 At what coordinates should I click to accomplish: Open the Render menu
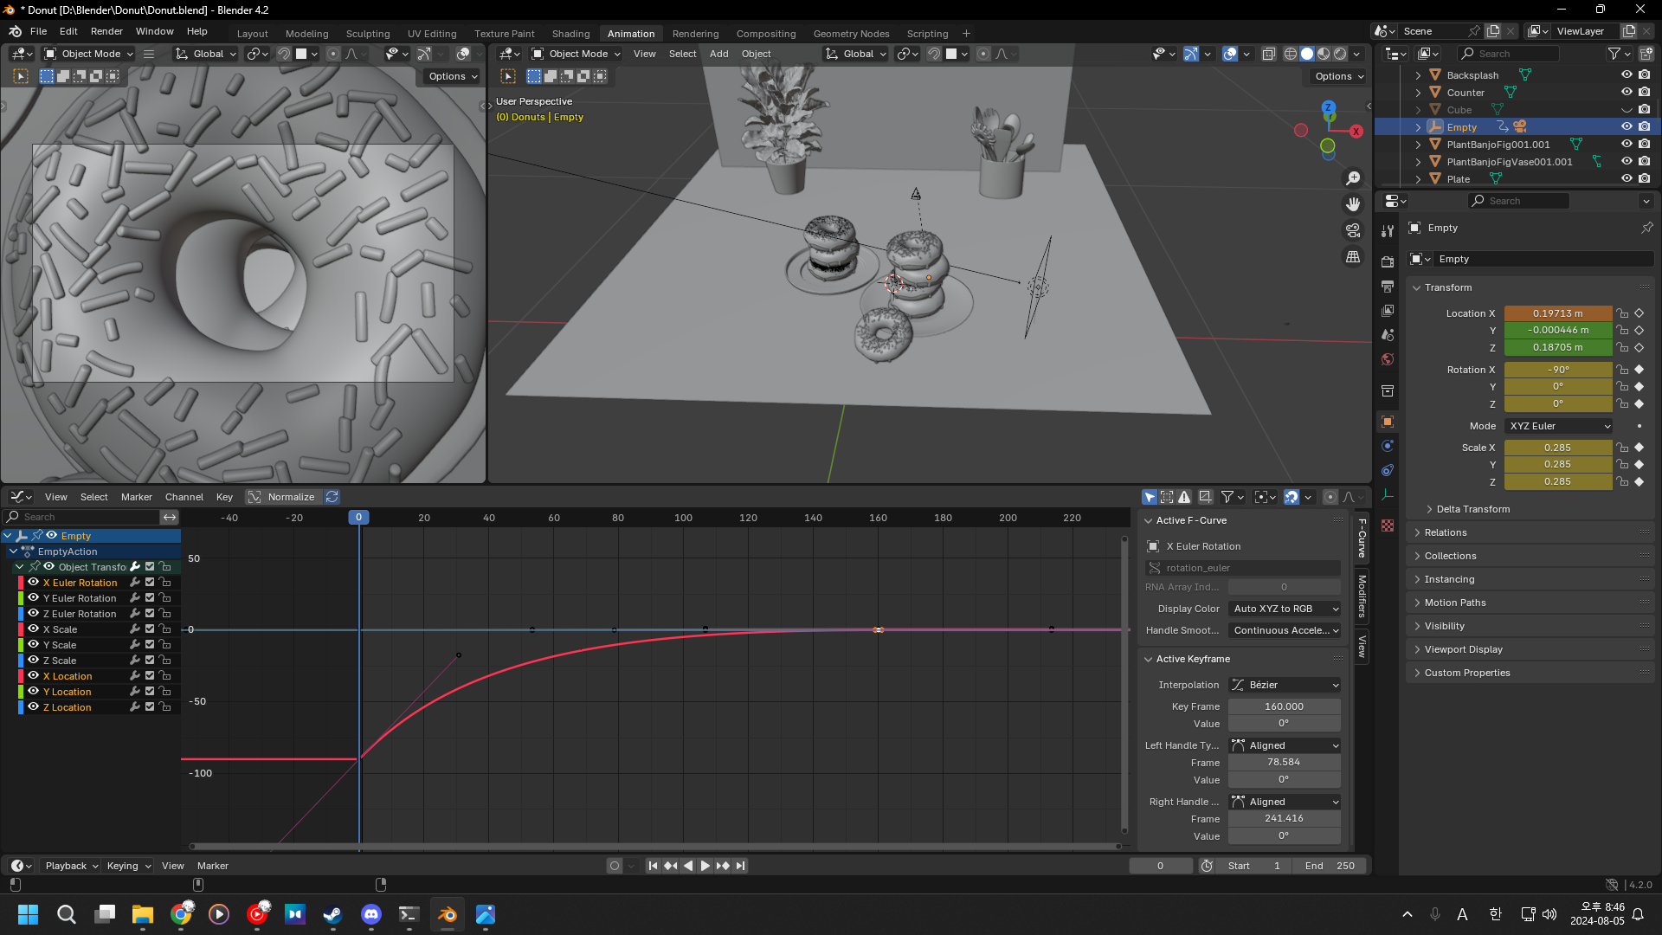[x=106, y=31]
